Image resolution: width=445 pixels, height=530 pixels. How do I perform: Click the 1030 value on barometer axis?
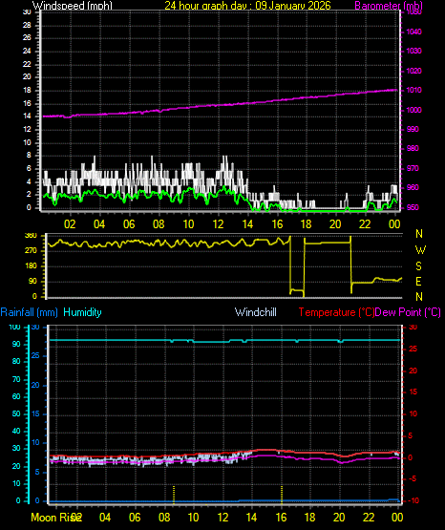tap(413, 51)
